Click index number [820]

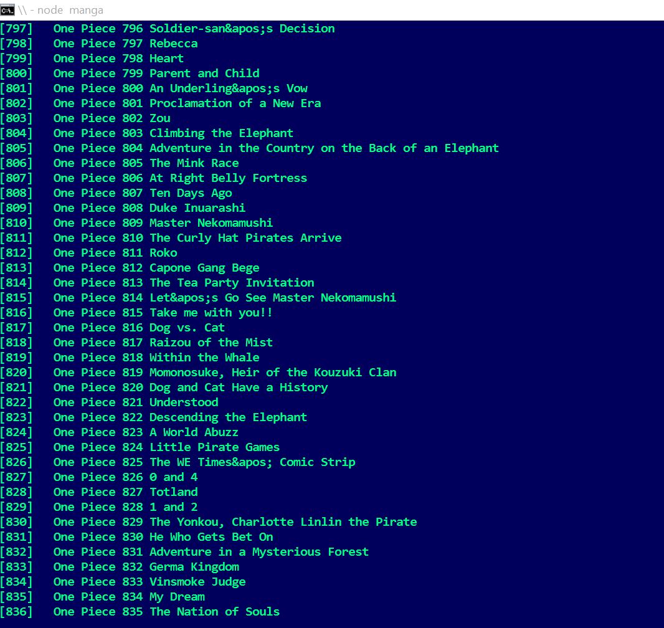click(x=16, y=373)
